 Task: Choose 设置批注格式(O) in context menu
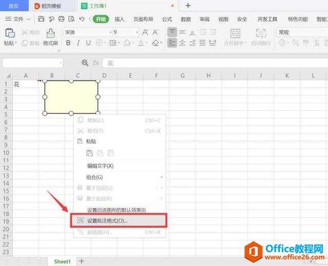118,220
